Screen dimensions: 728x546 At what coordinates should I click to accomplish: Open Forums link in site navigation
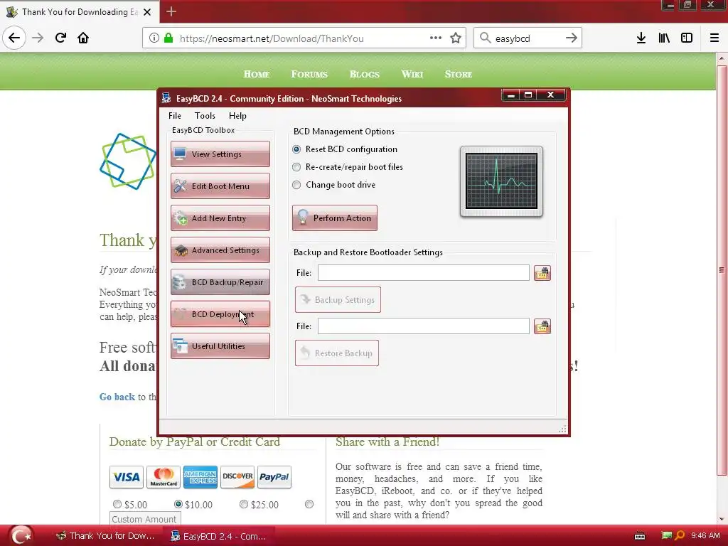(309, 74)
